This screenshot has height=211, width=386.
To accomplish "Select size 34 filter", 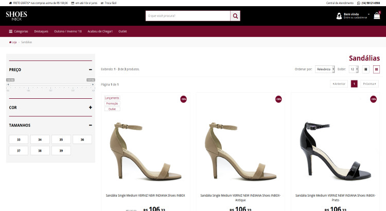I will click(x=40, y=139).
